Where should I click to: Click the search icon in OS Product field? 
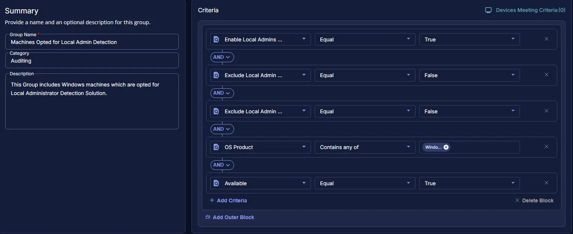pos(216,147)
